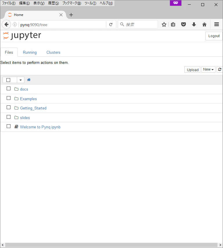Check the Welcome to Pynq.ipynb checkbox
The image size is (223, 248).
pyautogui.click(x=8, y=126)
